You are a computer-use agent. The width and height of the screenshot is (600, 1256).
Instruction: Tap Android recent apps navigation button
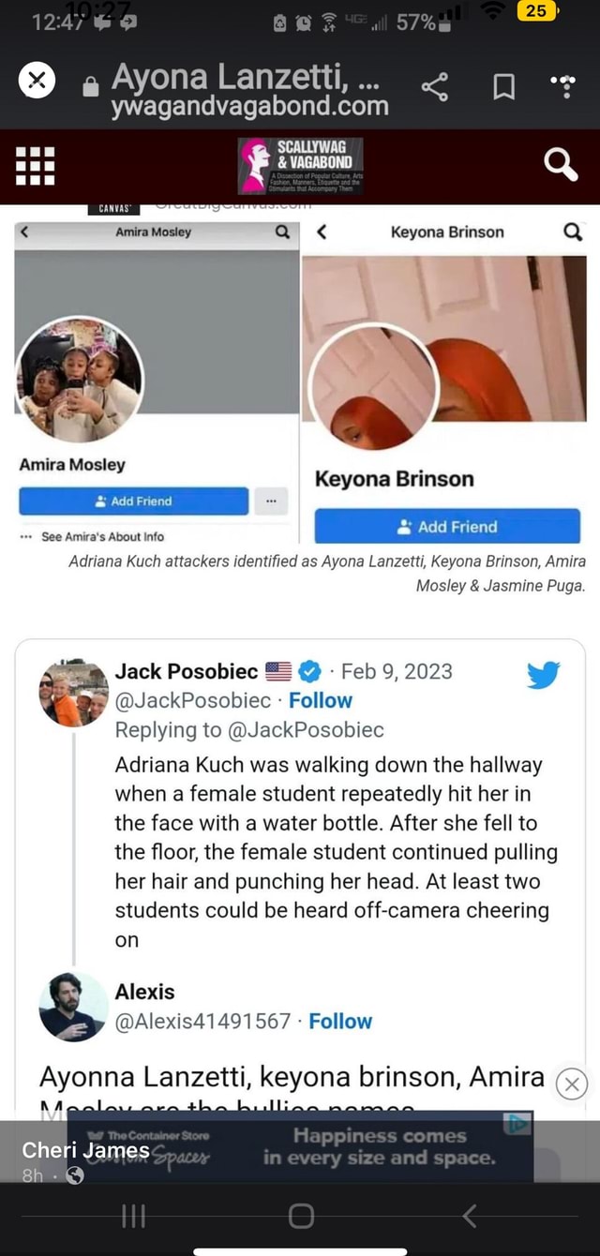pos(132,1217)
